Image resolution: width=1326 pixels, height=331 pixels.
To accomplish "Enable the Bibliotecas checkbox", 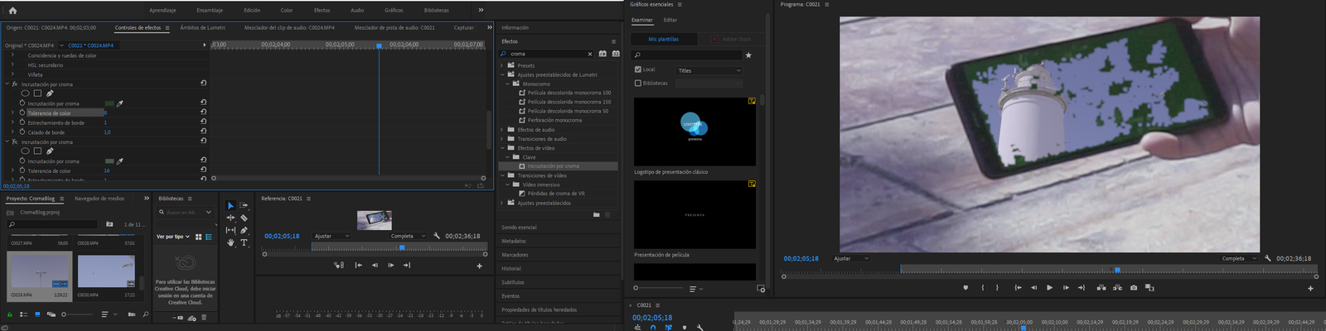I will click(637, 83).
